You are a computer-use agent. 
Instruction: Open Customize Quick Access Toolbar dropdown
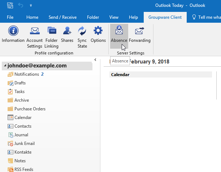point(31,5)
